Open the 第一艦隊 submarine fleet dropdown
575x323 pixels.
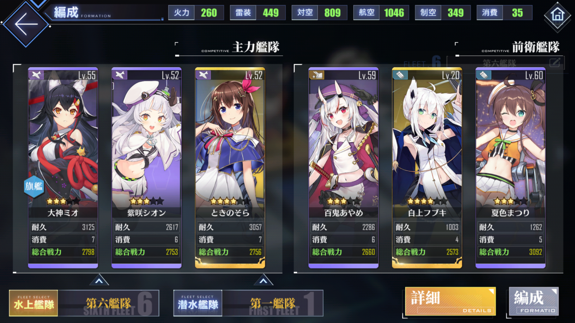(273, 303)
